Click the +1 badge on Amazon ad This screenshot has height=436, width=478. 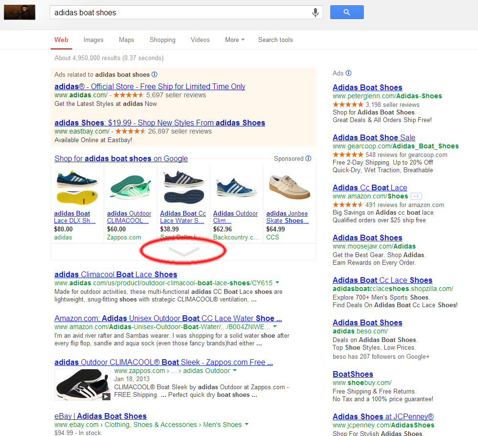point(416,196)
